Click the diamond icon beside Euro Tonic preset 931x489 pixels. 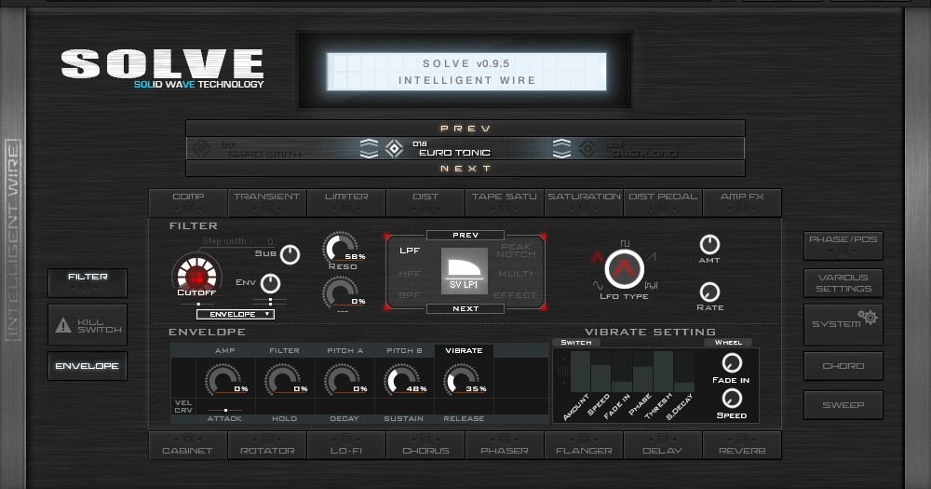pos(394,148)
